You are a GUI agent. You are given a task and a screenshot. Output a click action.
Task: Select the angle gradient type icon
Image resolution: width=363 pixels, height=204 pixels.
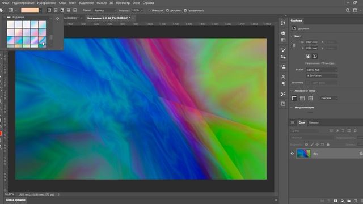[x=62, y=10]
